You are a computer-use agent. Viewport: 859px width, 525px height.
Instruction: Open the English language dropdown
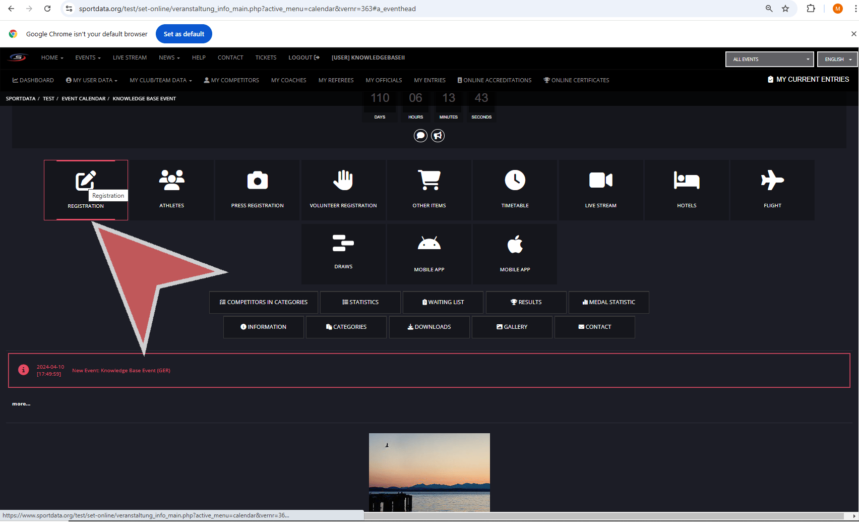tap(837, 60)
